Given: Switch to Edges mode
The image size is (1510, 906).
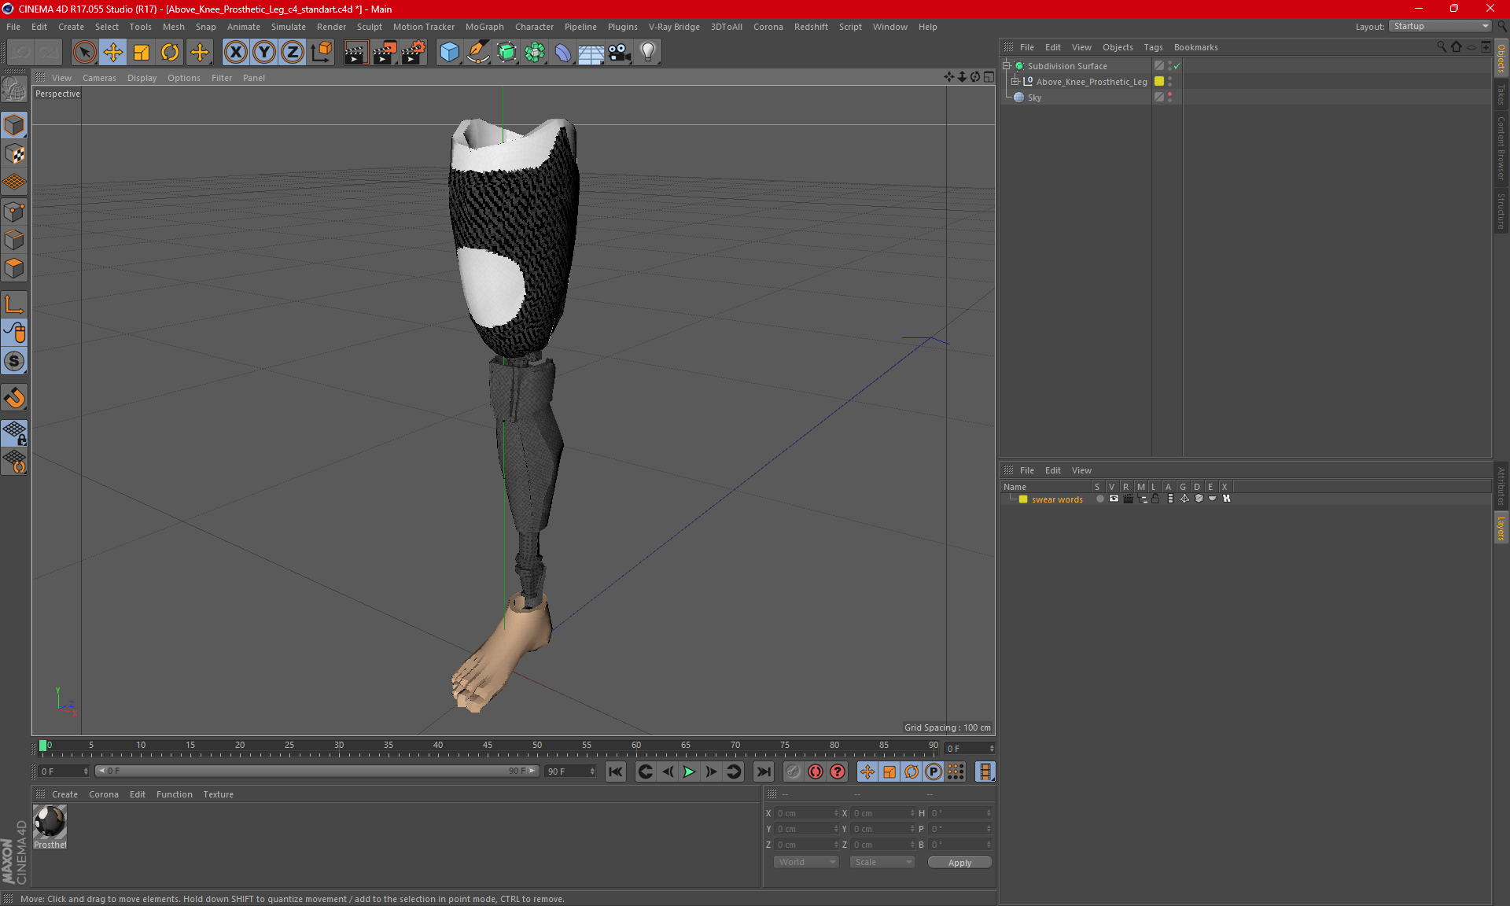Looking at the screenshot, I should [14, 240].
